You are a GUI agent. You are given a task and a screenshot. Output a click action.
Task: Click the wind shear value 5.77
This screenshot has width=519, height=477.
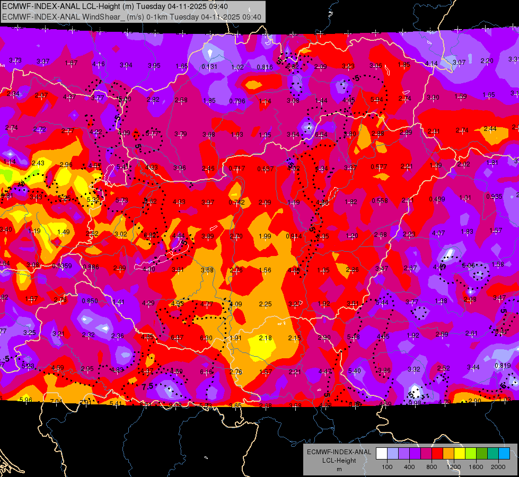click(152, 134)
